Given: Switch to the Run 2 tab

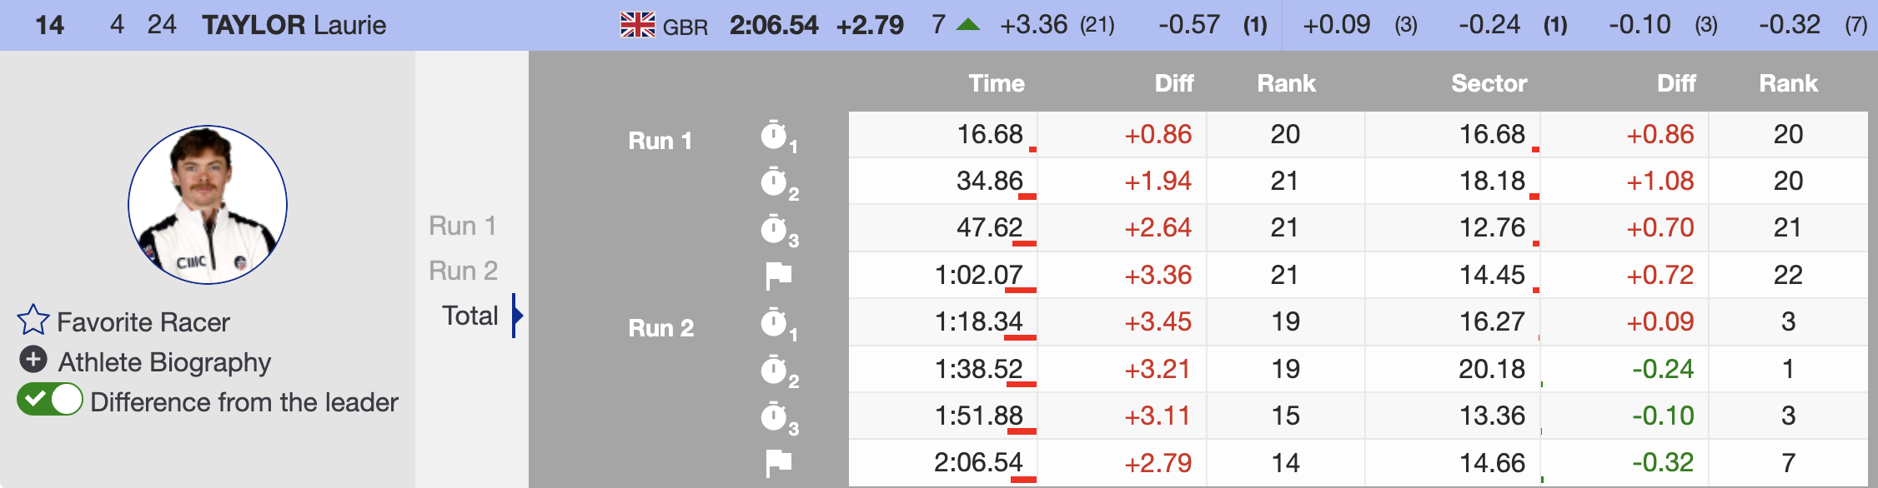Looking at the screenshot, I should (463, 271).
